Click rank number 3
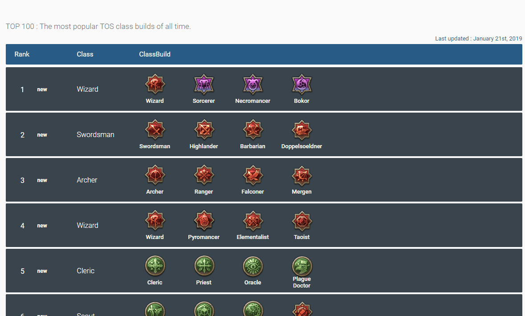 [22, 180]
